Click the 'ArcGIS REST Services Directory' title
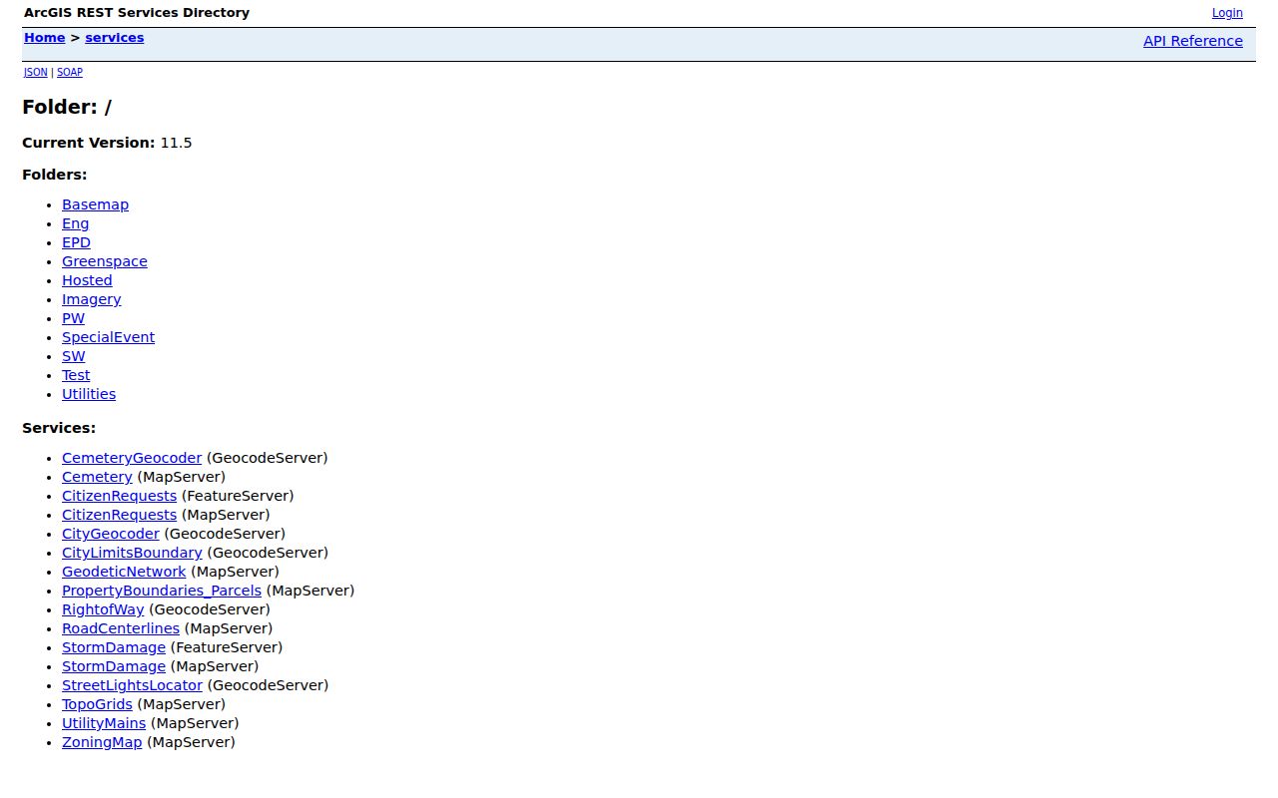 tap(137, 13)
